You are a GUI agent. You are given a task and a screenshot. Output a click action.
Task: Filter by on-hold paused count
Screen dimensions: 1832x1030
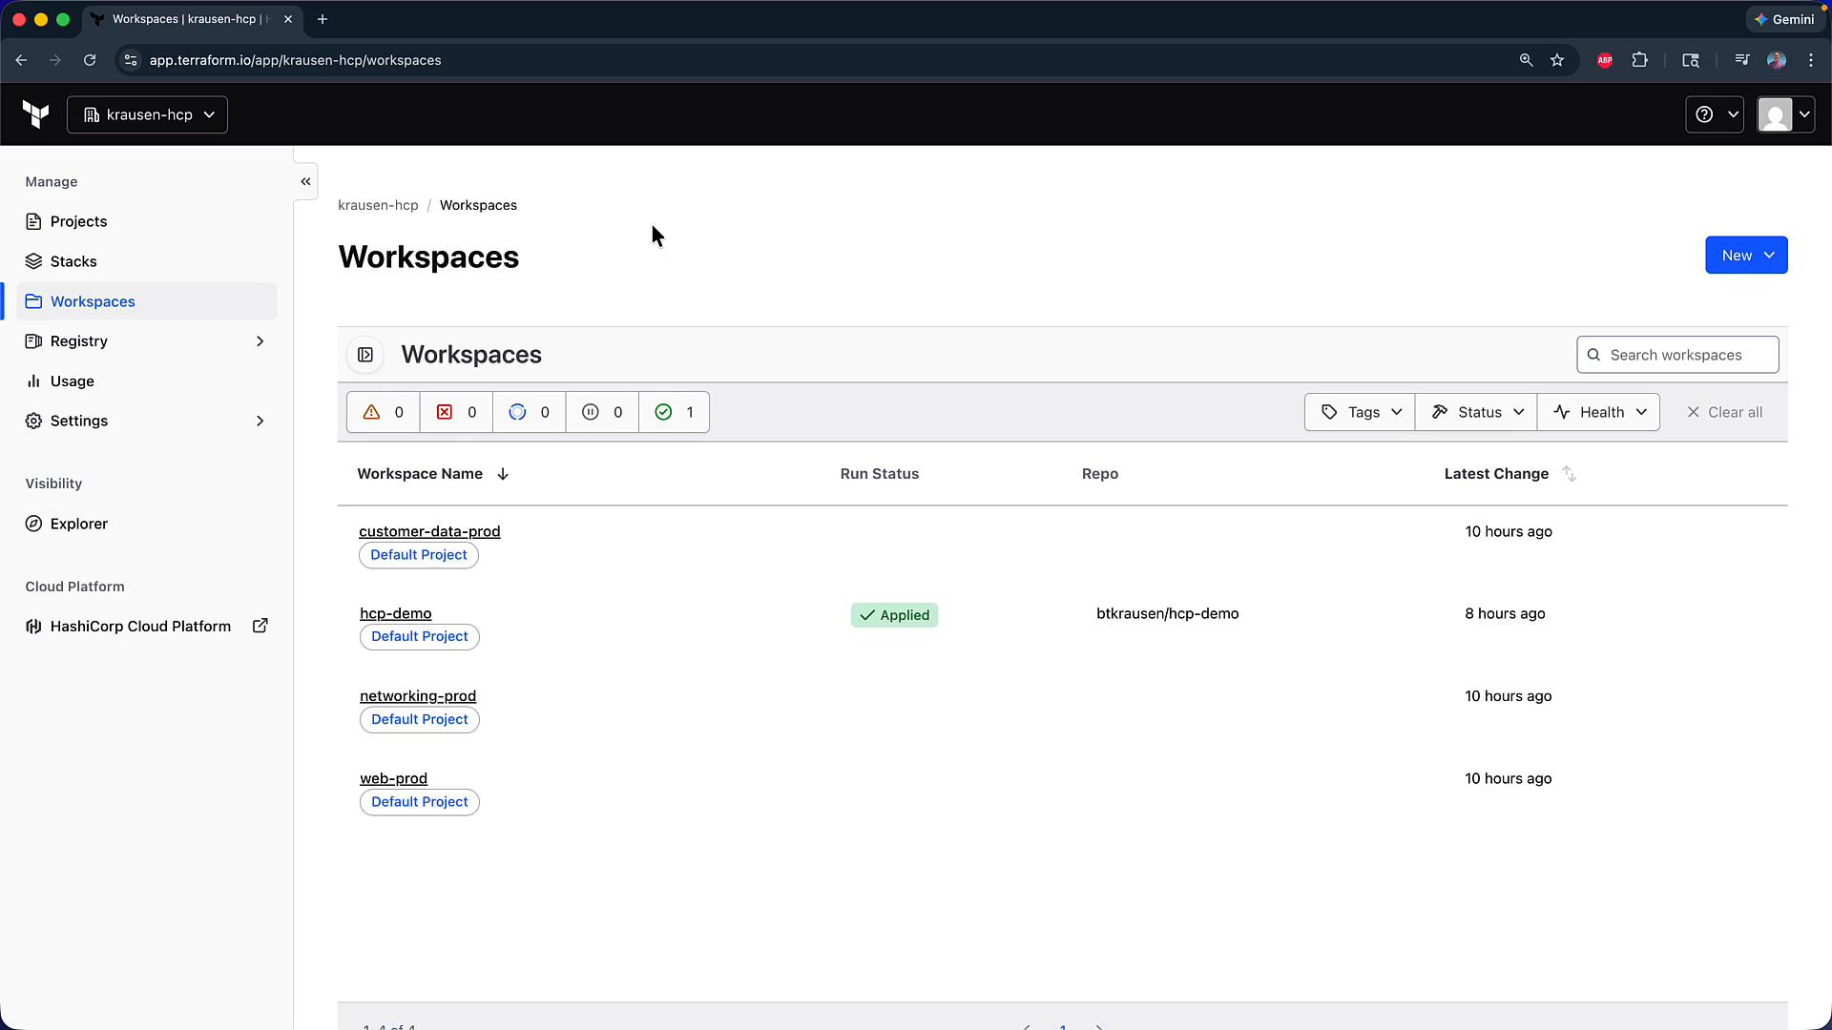click(x=602, y=412)
